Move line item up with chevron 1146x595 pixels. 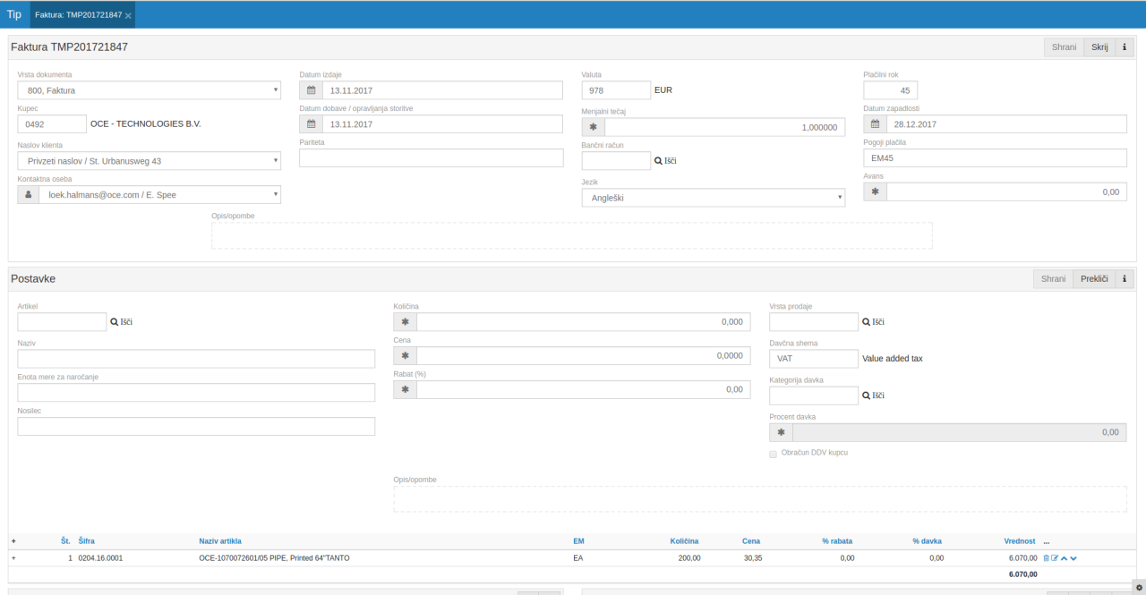(x=1064, y=558)
